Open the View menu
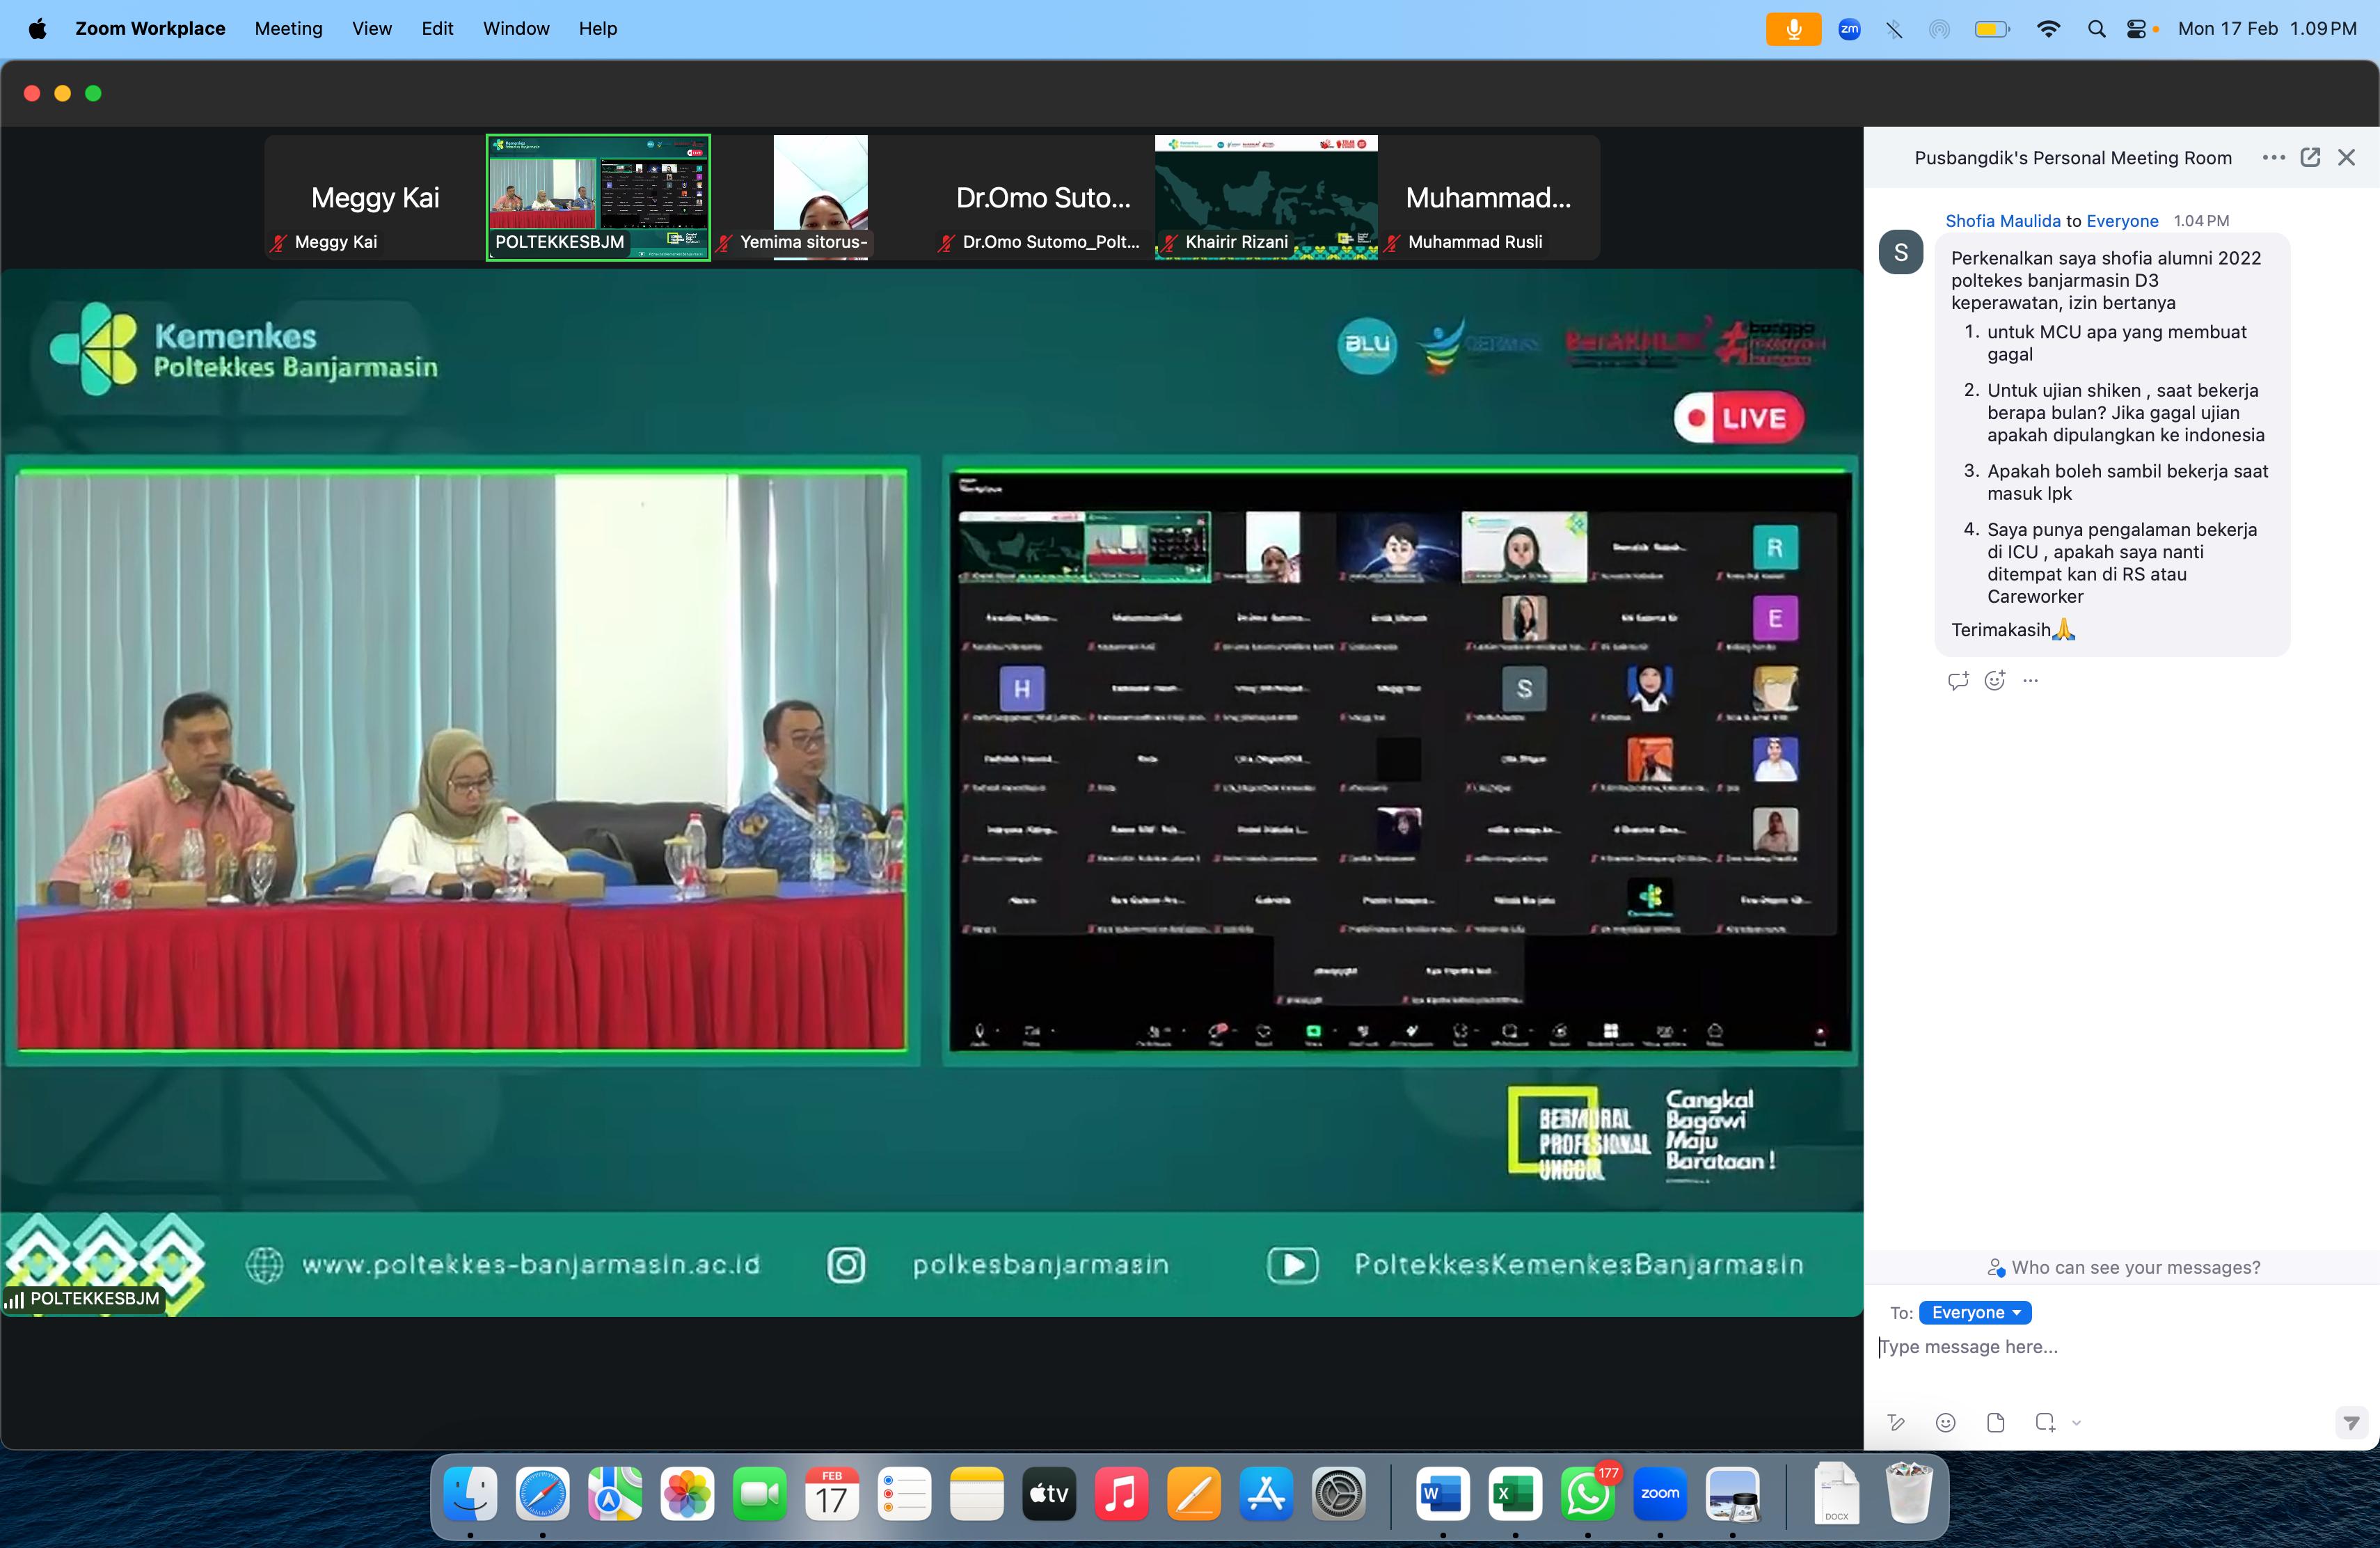The image size is (2380, 1548). click(371, 29)
